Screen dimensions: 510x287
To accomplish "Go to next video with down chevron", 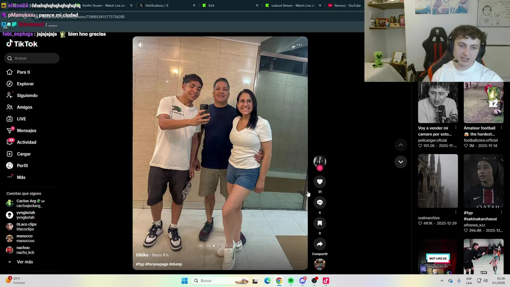I will click(401, 162).
